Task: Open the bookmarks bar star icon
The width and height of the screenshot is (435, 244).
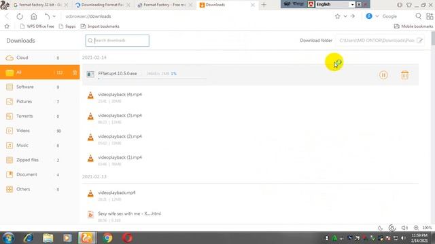Action: 7,26
